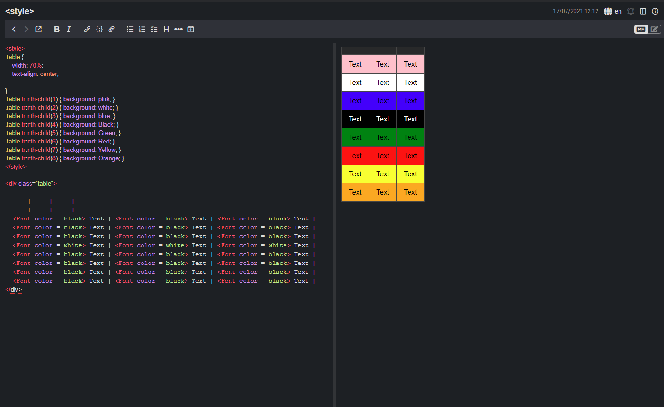Click the note title field "<style>"
This screenshot has height=407, width=664.
click(20, 11)
